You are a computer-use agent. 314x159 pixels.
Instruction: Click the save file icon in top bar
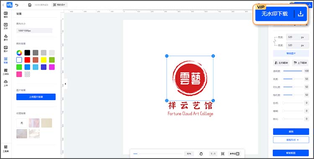[x=30, y=5]
